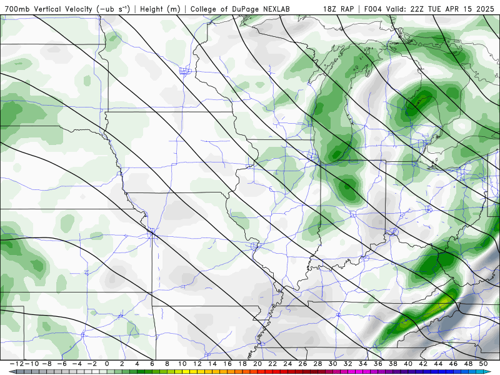Image resolution: width=500 pixels, height=375 pixels.
Task: Click the '0' color scale label
Action: (107, 364)
